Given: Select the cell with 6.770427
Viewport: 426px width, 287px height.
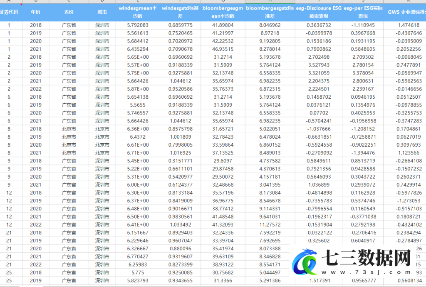Looking at the screenshot, I should click(x=138, y=257).
